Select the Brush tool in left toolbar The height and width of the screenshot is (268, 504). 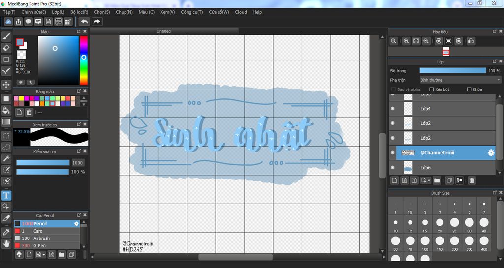click(x=6, y=36)
